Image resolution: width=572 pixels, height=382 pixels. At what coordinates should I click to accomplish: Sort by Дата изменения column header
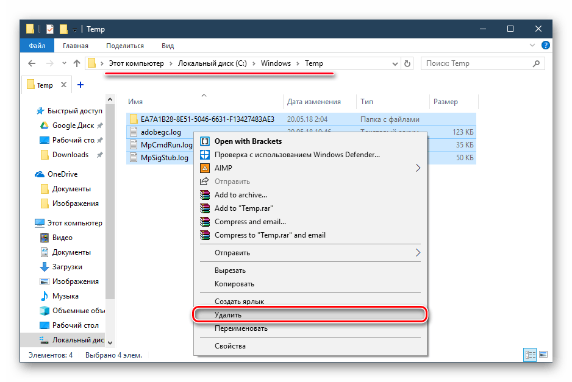click(313, 102)
